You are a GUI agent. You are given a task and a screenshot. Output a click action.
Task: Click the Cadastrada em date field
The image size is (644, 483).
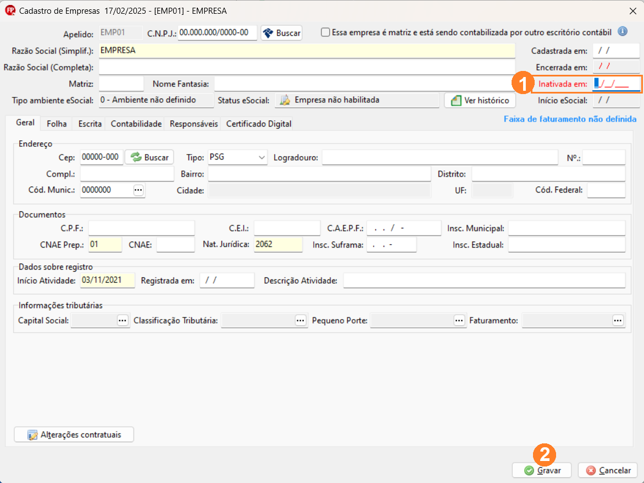pyautogui.click(x=616, y=51)
